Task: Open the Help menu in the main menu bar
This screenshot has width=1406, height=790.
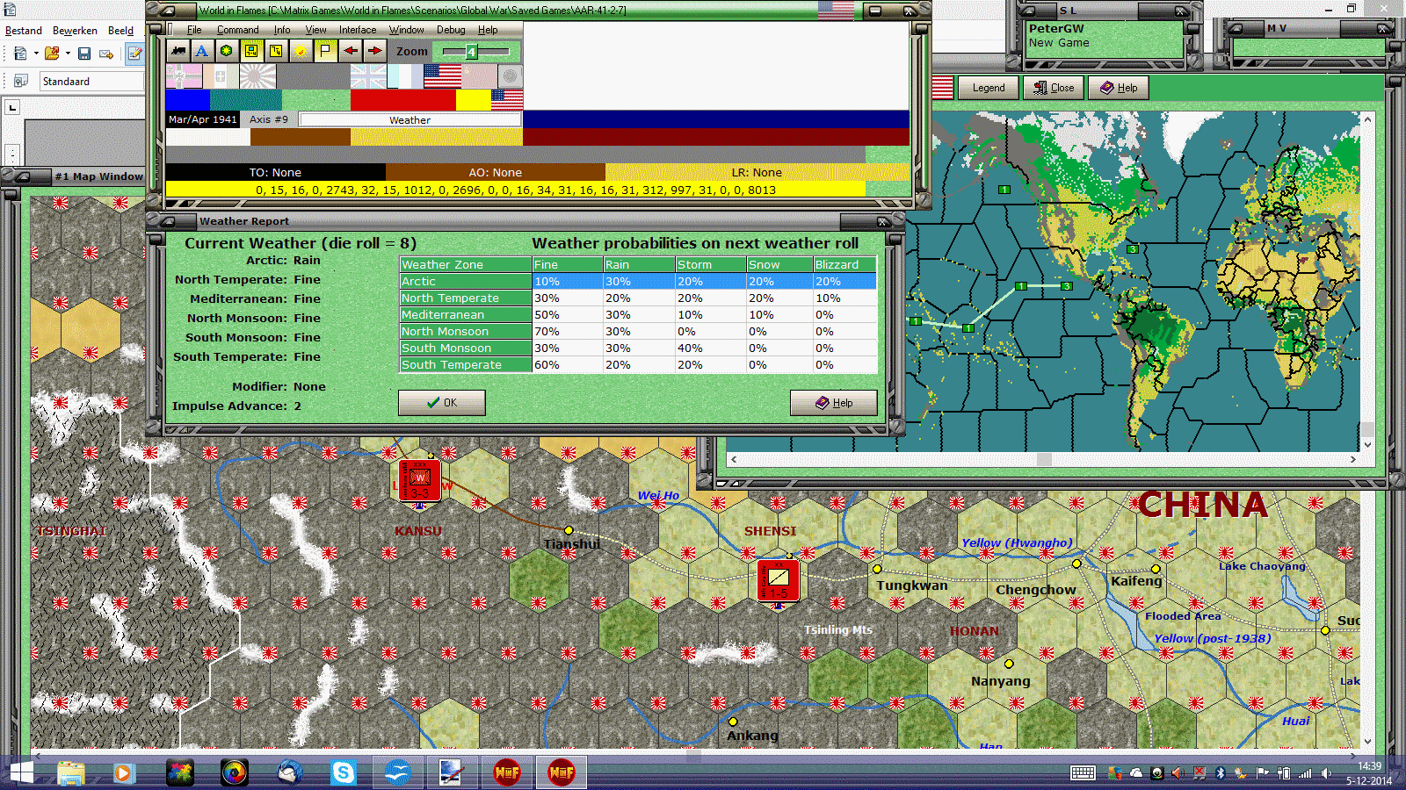Action: 488,30
